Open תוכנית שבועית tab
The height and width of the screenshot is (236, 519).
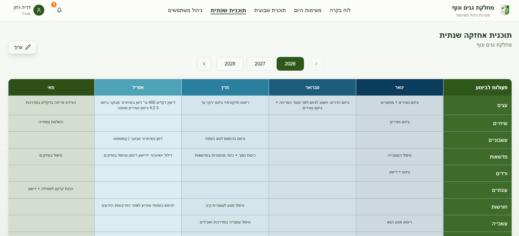click(x=270, y=10)
